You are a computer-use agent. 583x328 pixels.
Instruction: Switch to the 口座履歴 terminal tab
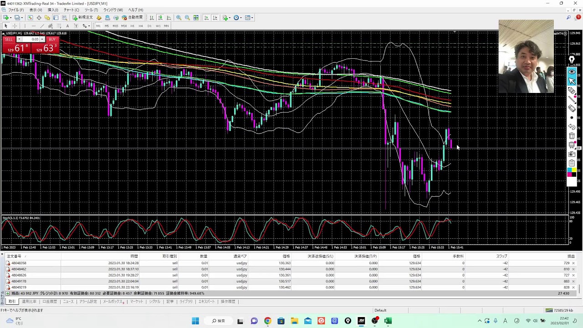[50, 302]
